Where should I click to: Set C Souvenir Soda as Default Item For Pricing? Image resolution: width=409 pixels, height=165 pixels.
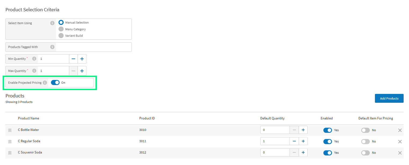point(365,153)
